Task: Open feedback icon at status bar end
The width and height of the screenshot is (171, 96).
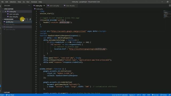Action: point(169,95)
